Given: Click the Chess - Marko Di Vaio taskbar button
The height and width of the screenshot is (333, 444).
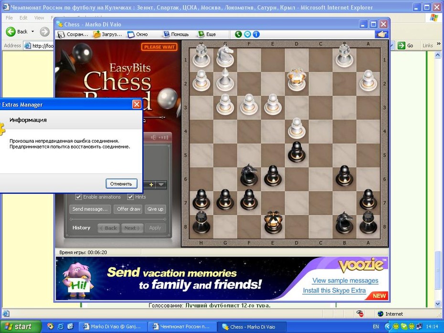Looking at the screenshot, I should pos(251,327).
